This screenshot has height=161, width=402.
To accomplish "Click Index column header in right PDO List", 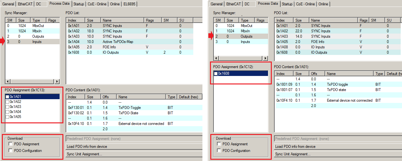I will (284, 20).
